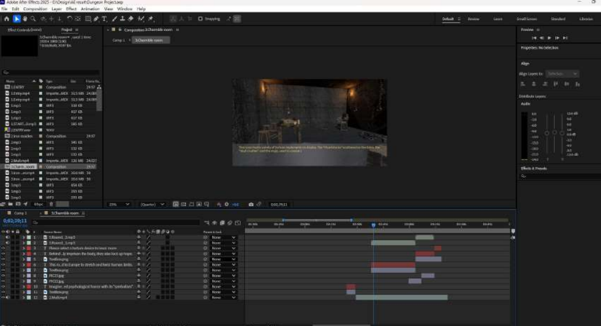The width and height of the screenshot is (601, 326).
Task: Select the Pen tool
Action: coord(96,18)
